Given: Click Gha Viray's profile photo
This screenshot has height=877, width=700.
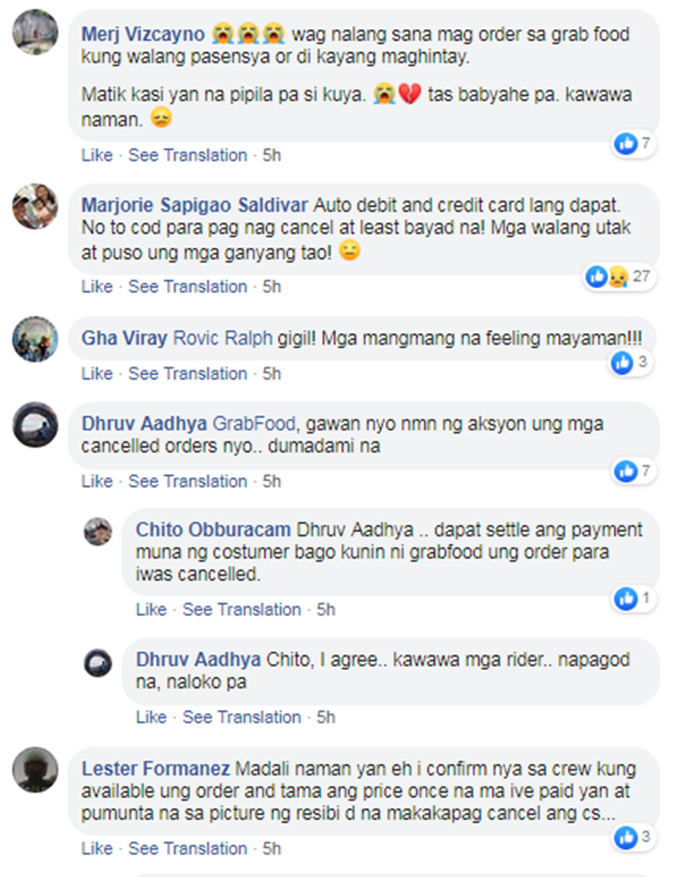Looking at the screenshot, I should pos(35,339).
